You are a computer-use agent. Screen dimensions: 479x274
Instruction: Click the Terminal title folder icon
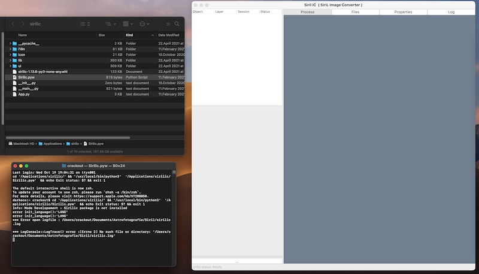pyautogui.click(x=64, y=165)
